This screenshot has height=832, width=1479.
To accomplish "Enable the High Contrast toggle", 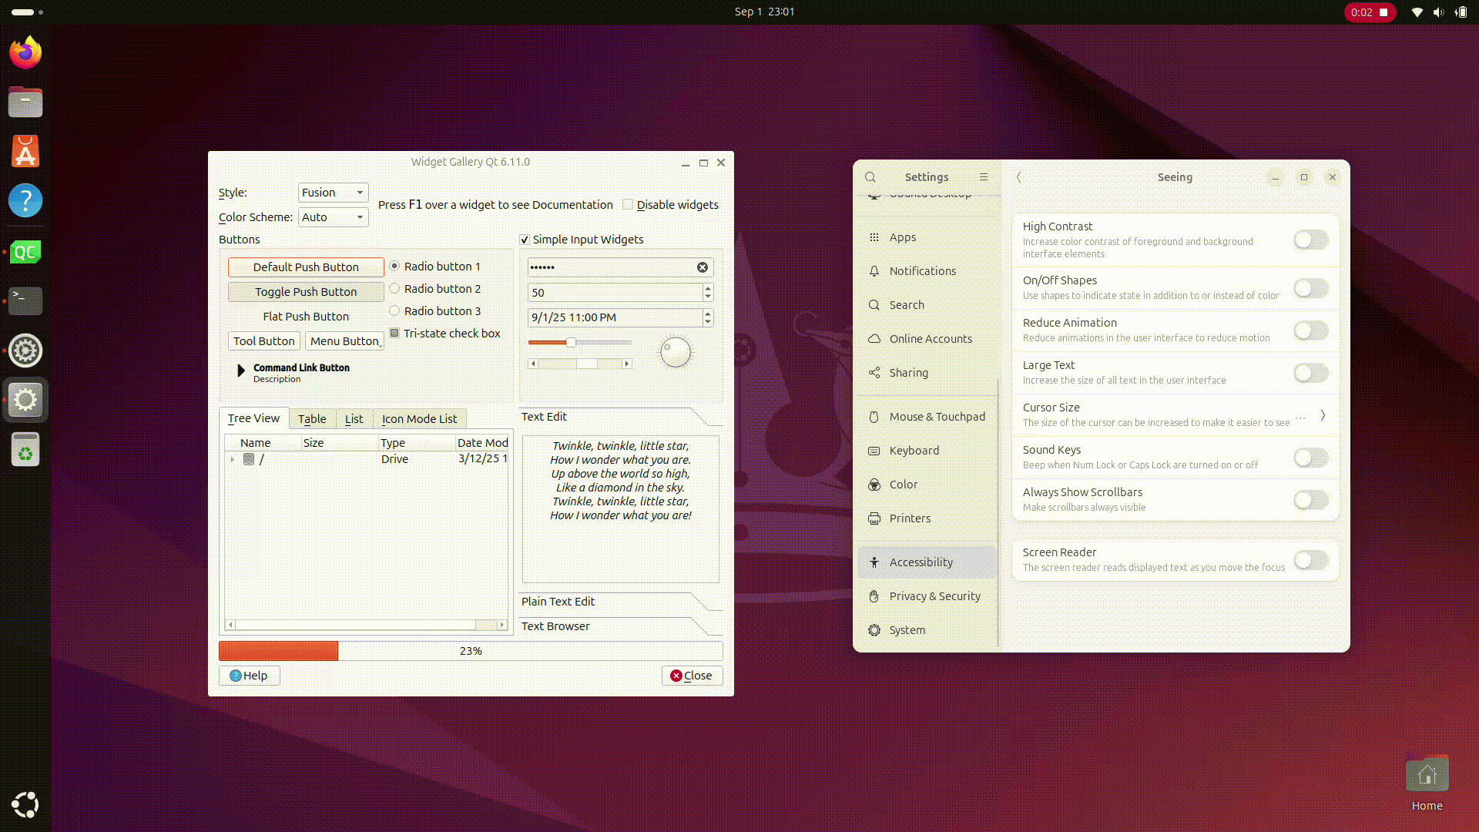I will coord(1310,240).
